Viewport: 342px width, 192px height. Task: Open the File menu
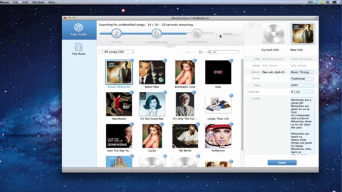(16, 2)
